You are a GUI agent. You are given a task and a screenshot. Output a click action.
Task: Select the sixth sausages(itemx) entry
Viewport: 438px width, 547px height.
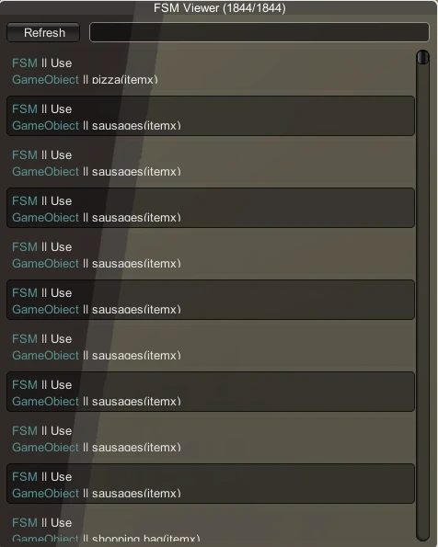[211, 346]
